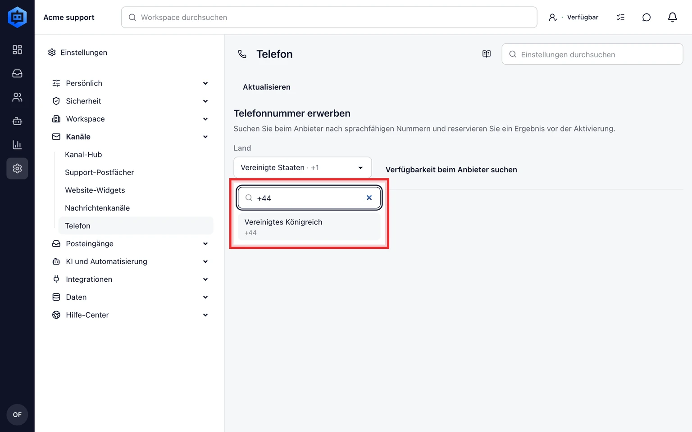
Task: Open the notifications bell icon
Action: coord(672,17)
